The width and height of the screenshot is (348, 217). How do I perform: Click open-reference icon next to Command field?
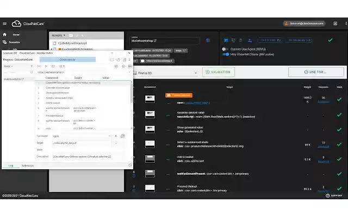[122, 136]
